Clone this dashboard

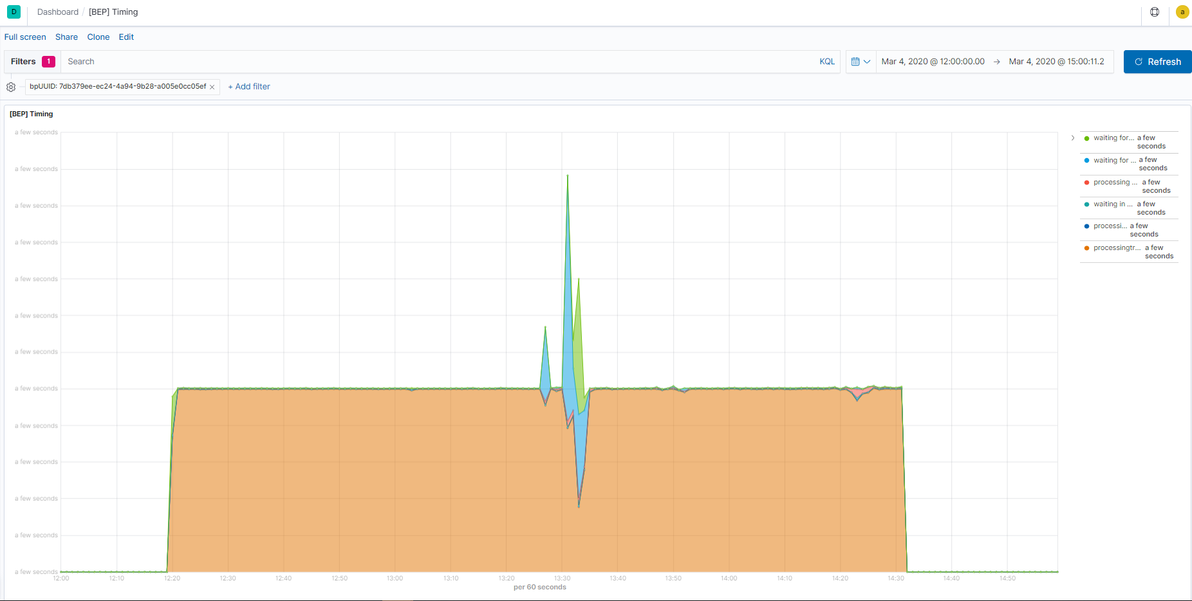[x=98, y=37]
